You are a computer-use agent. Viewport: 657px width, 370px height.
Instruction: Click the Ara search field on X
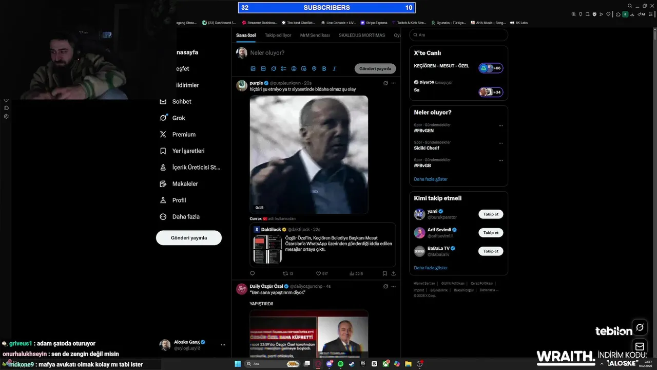458,35
